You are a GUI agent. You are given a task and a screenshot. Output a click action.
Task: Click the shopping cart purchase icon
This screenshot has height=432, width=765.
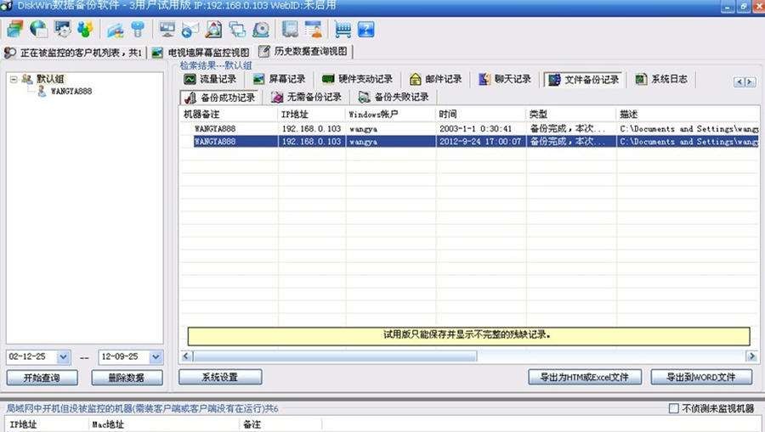343,30
